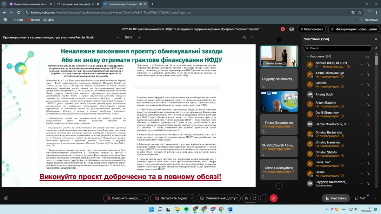The image size is (381, 214).
Task: Unmute with the Включить микрофон button
Action: 124,198
